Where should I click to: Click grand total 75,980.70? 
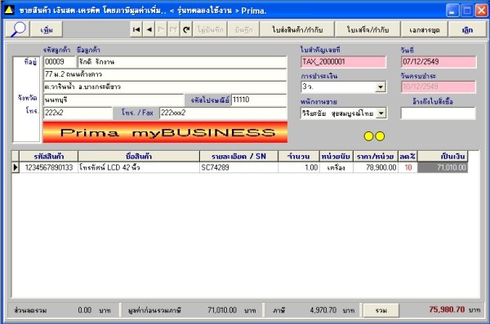[x=447, y=309]
